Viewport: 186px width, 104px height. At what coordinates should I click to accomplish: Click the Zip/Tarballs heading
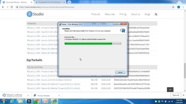click(x=34, y=60)
